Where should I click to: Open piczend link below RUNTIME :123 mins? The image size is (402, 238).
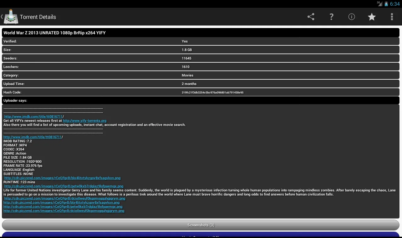tap(64, 186)
